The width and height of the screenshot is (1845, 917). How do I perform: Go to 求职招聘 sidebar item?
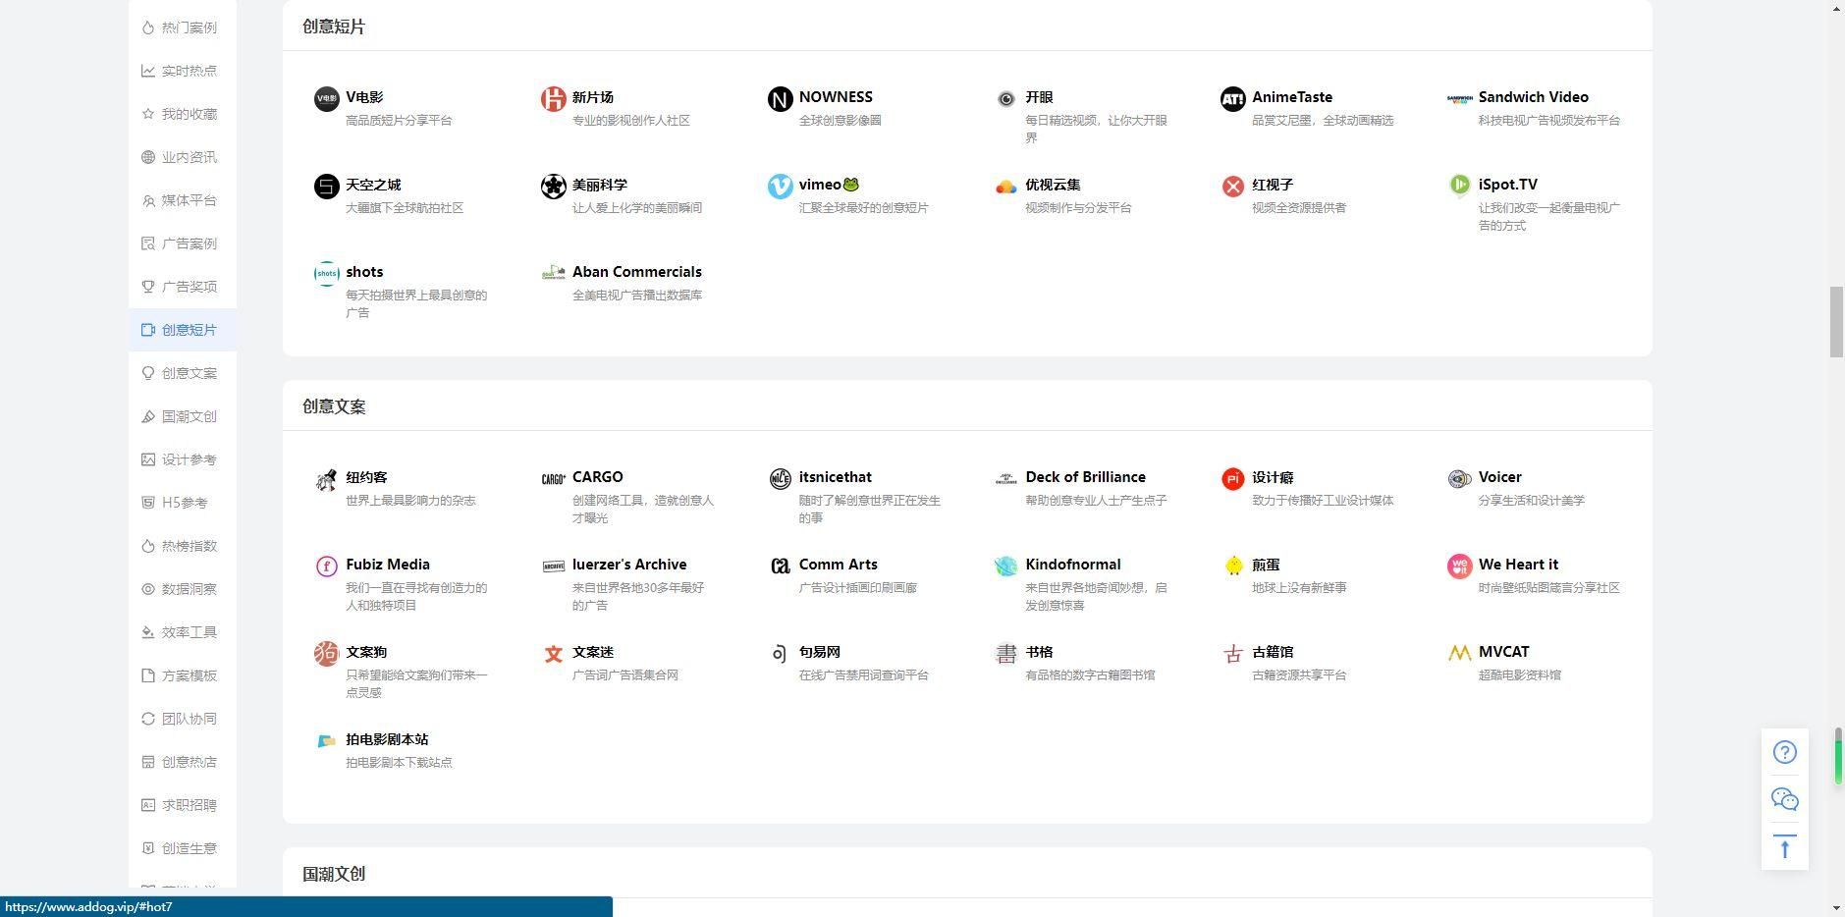click(182, 805)
